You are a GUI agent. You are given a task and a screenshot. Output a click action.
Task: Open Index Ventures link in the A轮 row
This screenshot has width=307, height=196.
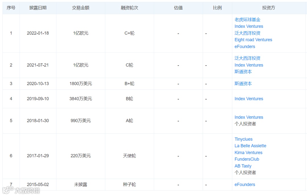click(249, 117)
